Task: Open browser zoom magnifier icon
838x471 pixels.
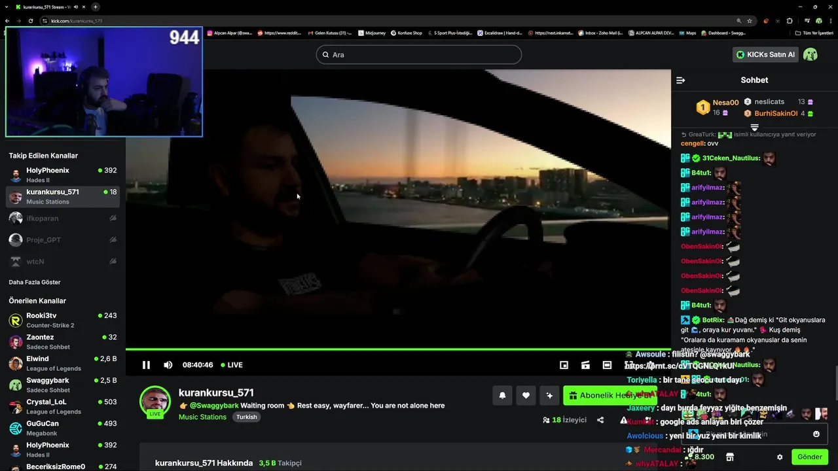Action: tap(739, 21)
